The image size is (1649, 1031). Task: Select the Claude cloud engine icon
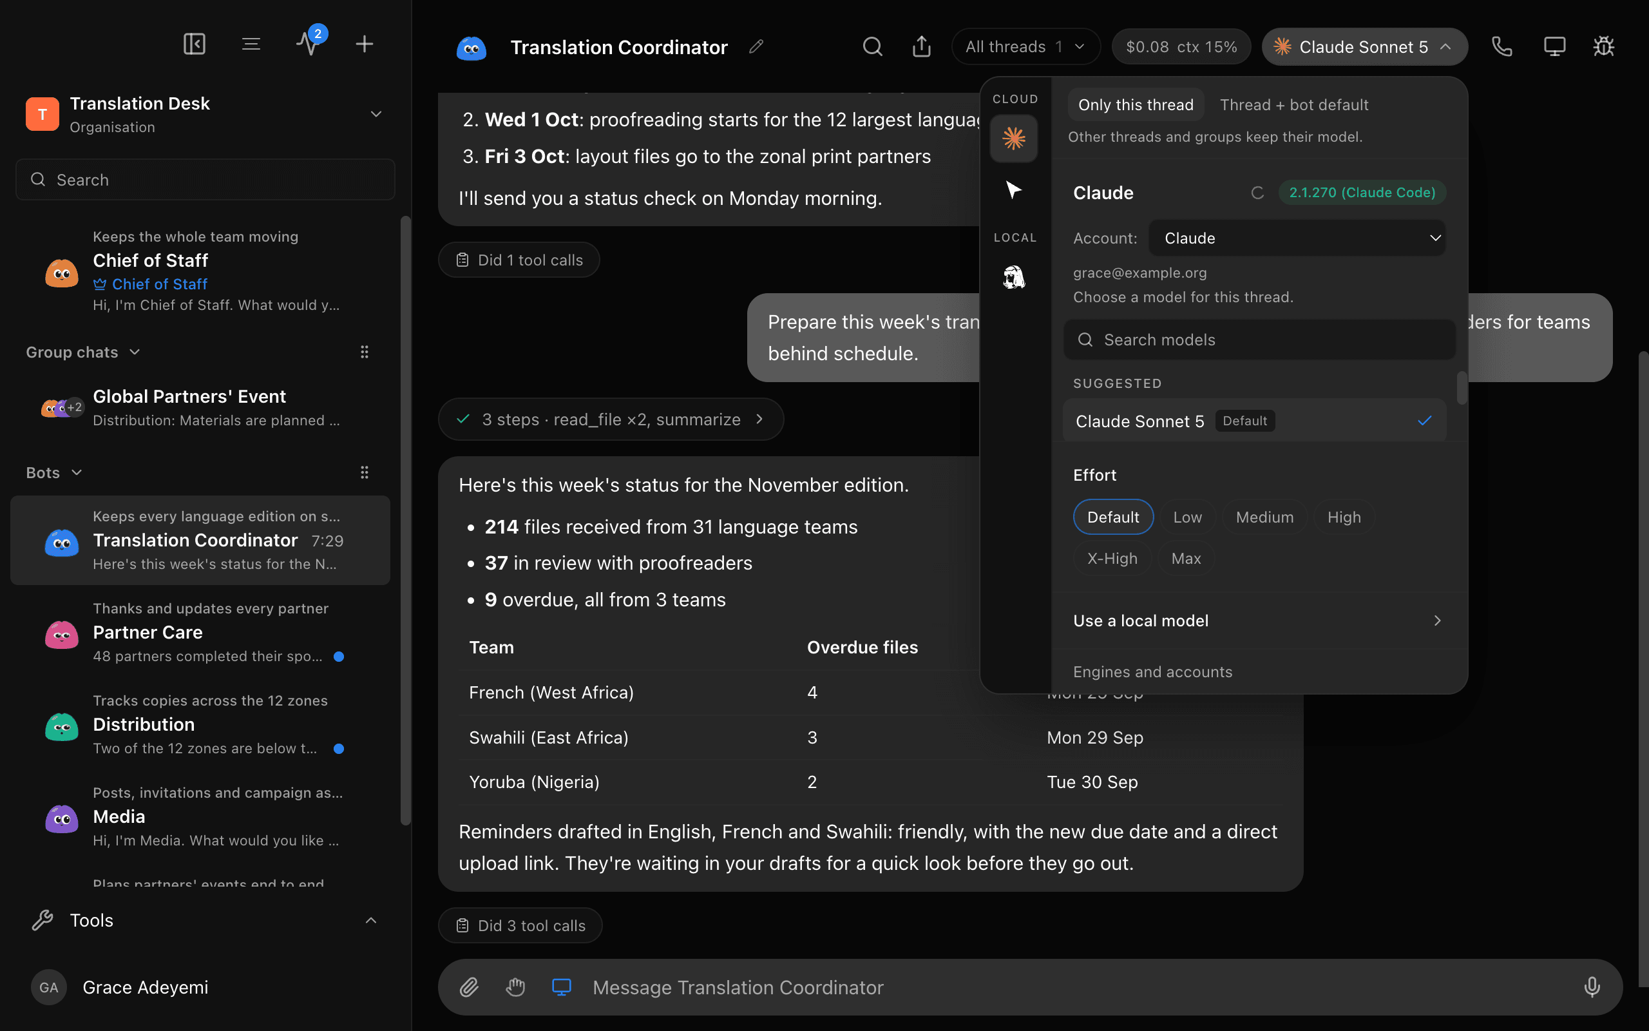[x=1014, y=139]
